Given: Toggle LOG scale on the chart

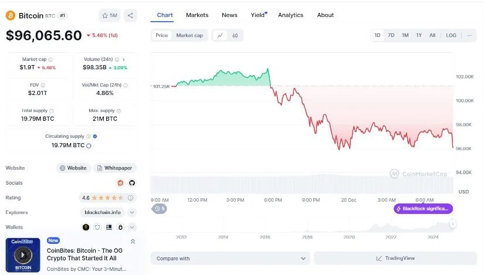Looking at the screenshot, I should click(x=451, y=35).
